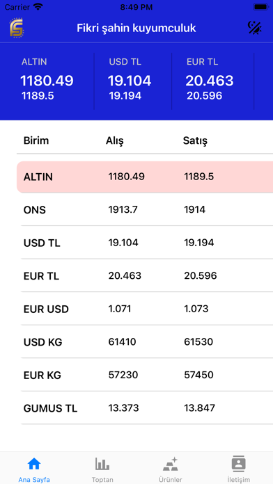Image resolution: width=273 pixels, height=484 pixels.
Task: Select the EUR KG row
Action: (147, 375)
